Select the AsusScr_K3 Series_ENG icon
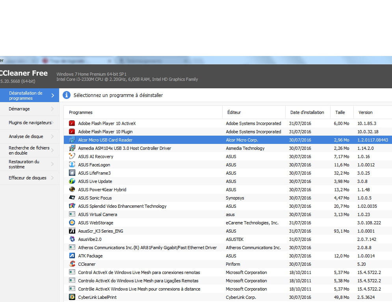The height and width of the screenshot is (302, 392). [x=72, y=231]
